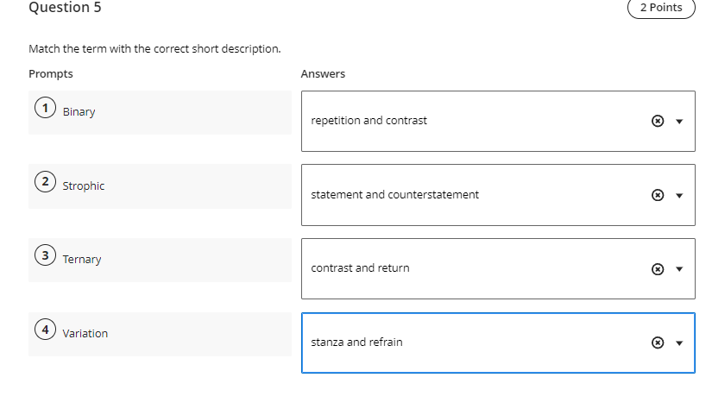The height and width of the screenshot is (396, 712).
Task: Clear the 'contrast and return' answer selection
Action: (x=658, y=269)
